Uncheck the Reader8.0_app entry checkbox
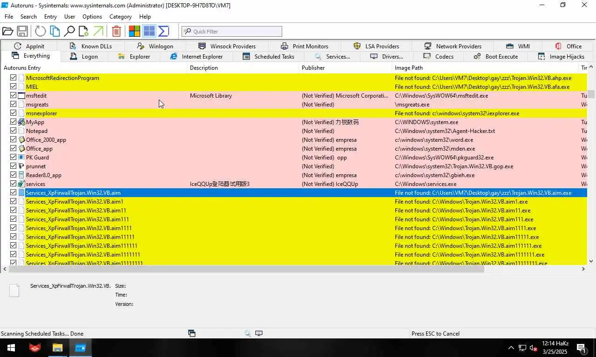The height and width of the screenshot is (357, 596). (13, 175)
